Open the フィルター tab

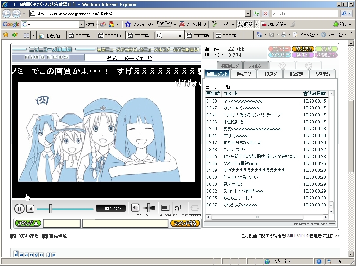click(256, 66)
